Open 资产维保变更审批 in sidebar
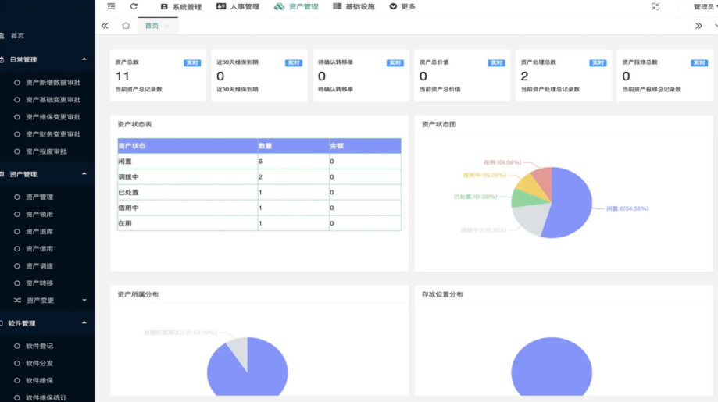Screen dimensions: 718x402 click(53, 117)
